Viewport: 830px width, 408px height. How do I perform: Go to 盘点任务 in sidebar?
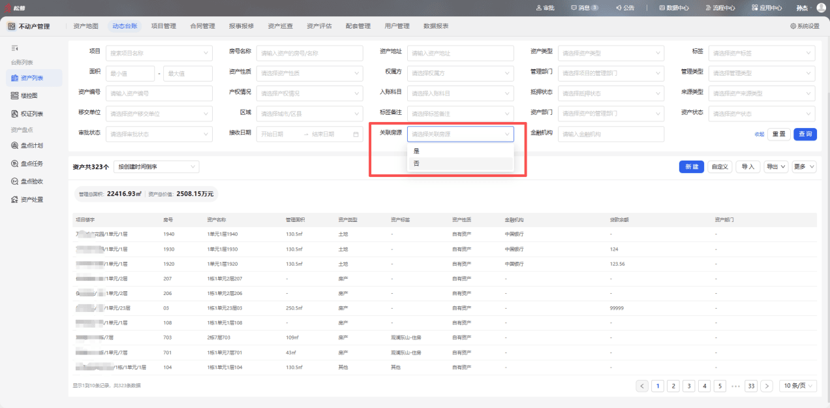[31, 163]
